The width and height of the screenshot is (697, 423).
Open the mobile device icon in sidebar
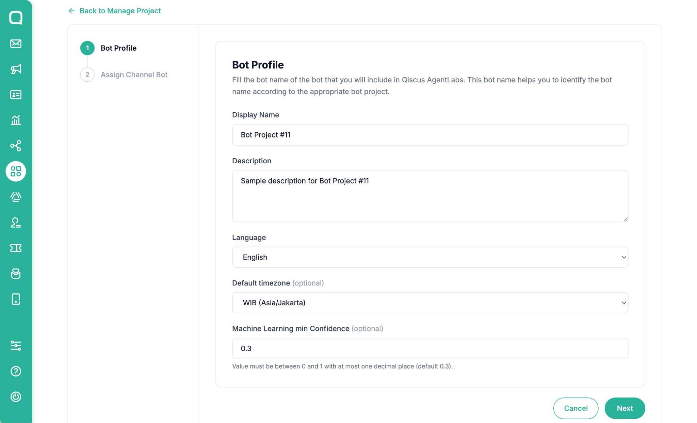tap(16, 299)
